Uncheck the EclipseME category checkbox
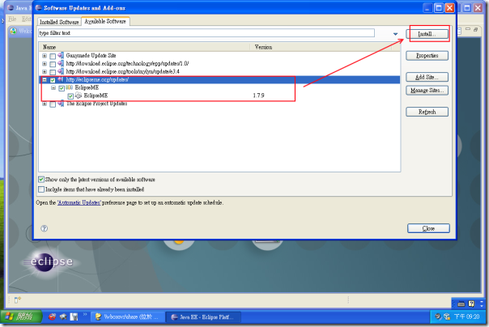Image resolution: width=489 pixels, height=327 pixels. pyautogui.click(x=62, y=88)
